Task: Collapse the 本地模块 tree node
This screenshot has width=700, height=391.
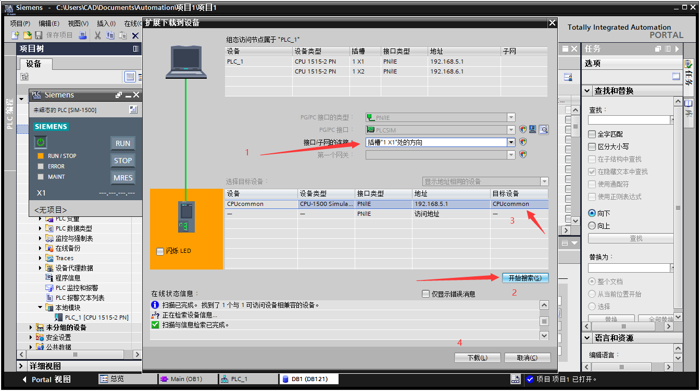Action: coord(41,308)
